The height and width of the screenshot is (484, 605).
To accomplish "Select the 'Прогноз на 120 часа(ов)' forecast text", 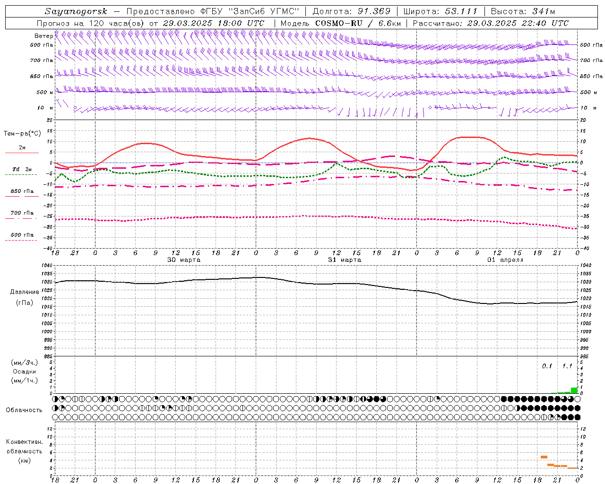I will pos(91,23).
